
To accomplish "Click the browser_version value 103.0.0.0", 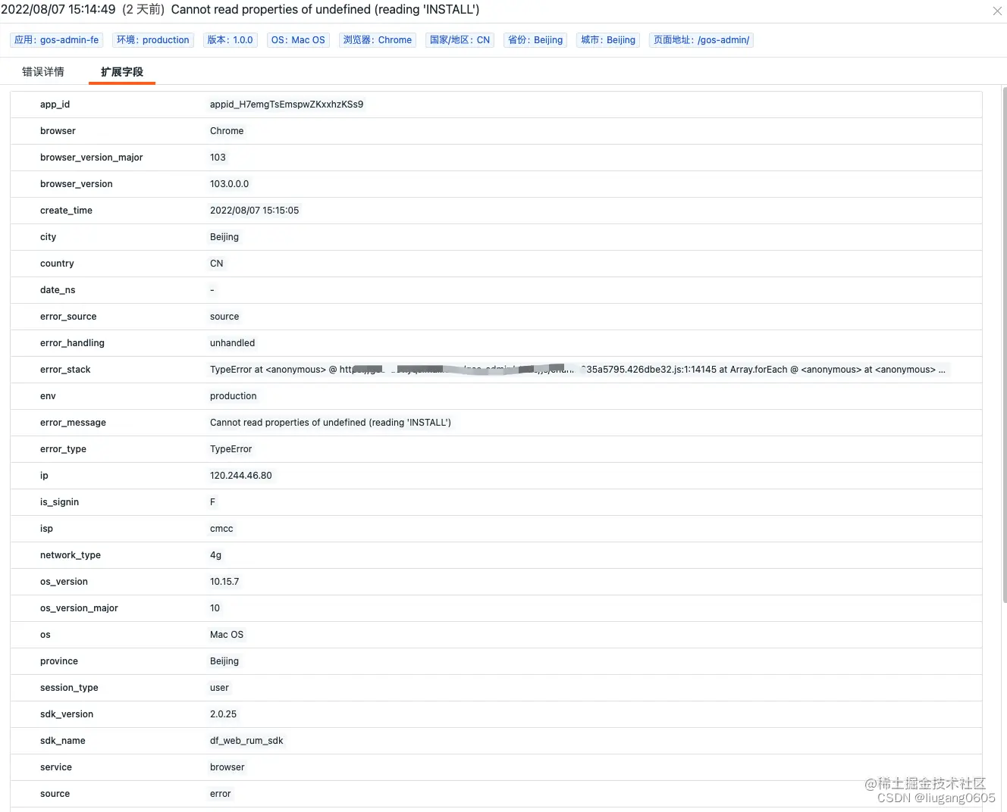I will point(229,184).
